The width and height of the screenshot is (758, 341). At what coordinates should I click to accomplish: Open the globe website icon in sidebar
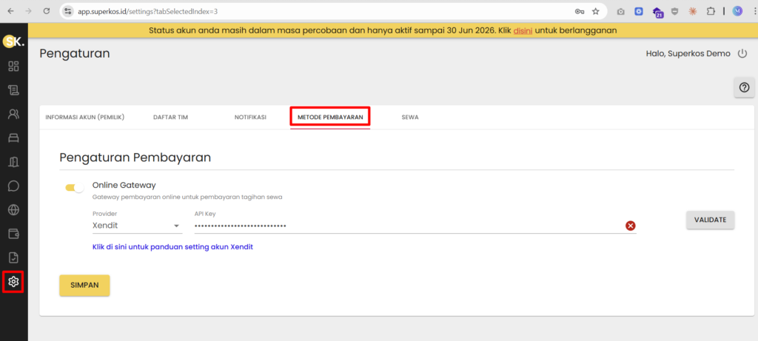click(x=13, y=209)
